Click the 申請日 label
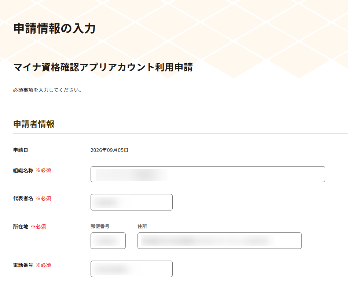348x291 pixels. coord(21,150)
